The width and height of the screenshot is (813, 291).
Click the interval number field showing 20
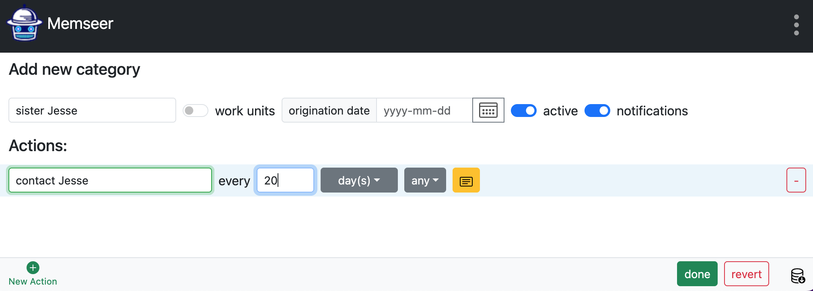click(x=285, y=180)
